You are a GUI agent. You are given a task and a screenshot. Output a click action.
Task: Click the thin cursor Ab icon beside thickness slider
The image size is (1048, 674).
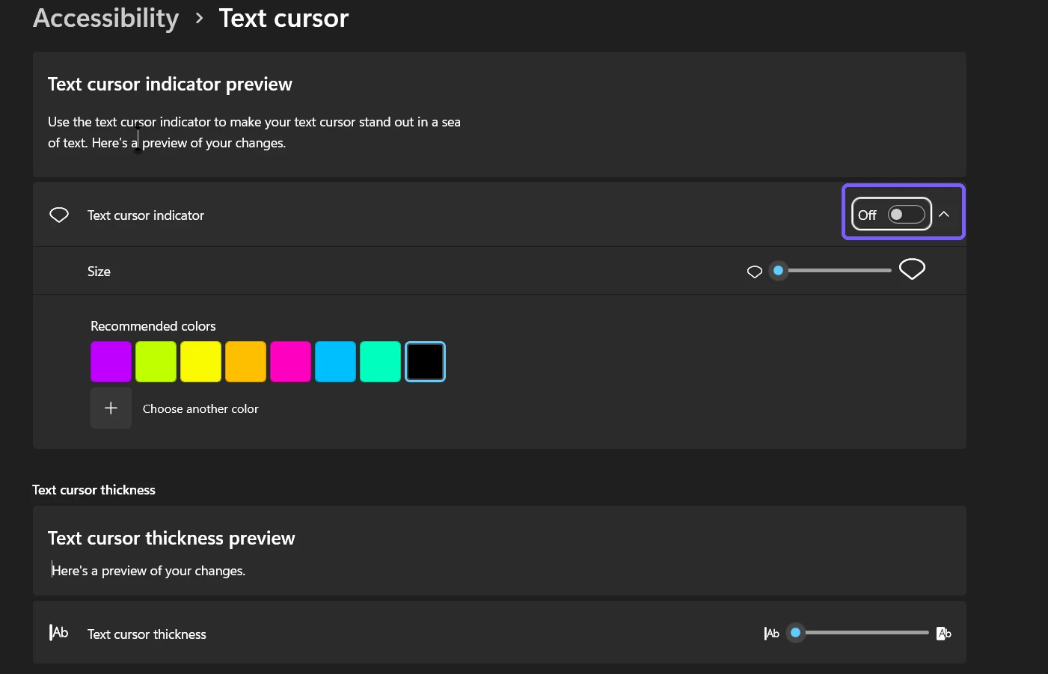point(772,634)
